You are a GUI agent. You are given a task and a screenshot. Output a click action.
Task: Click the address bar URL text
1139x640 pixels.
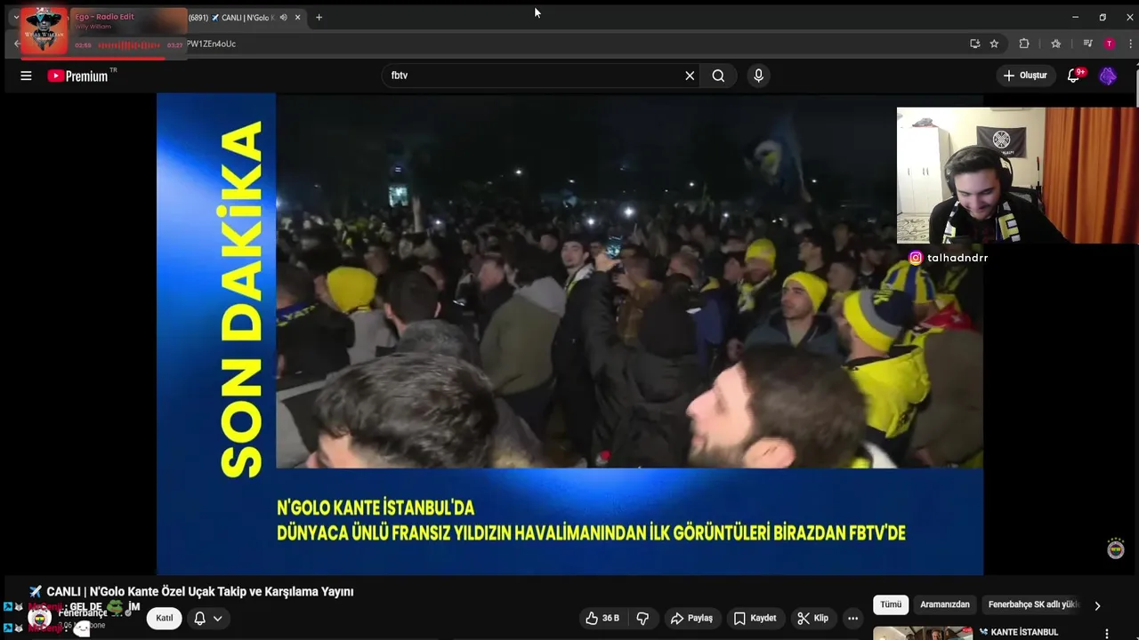point(211,44)
